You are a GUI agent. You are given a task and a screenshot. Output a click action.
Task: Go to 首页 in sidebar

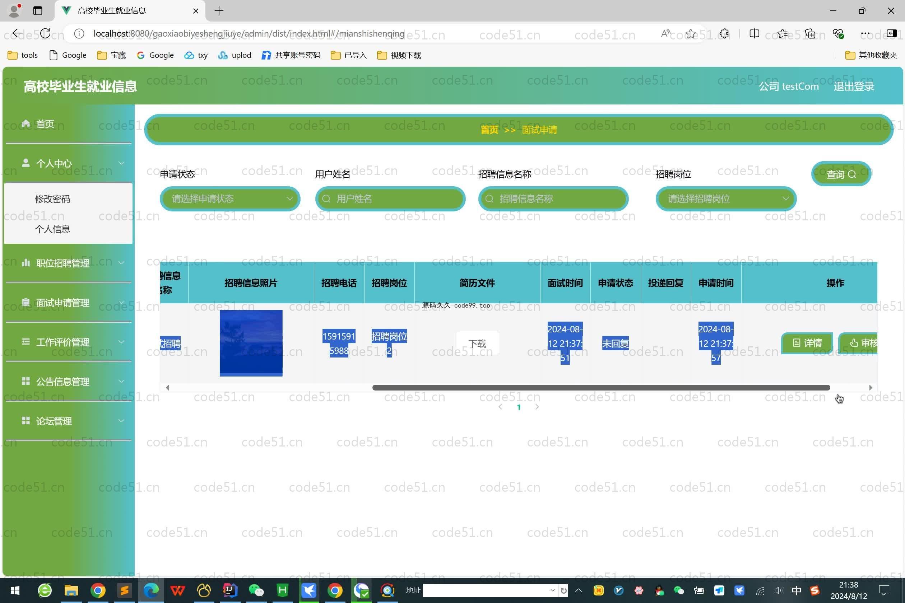[x=69, y=124]
